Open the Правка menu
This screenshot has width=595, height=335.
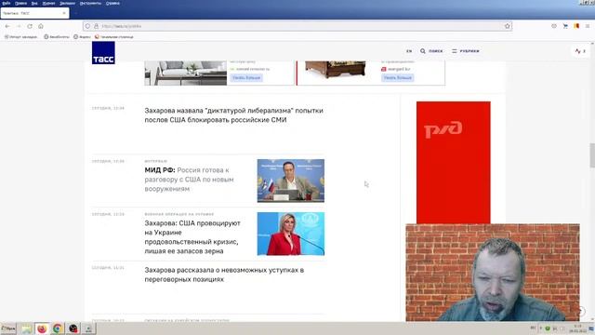pyautogui.click(x=20, y=3)
